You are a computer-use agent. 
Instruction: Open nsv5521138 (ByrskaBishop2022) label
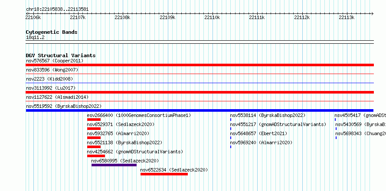[x=124, y=142]
